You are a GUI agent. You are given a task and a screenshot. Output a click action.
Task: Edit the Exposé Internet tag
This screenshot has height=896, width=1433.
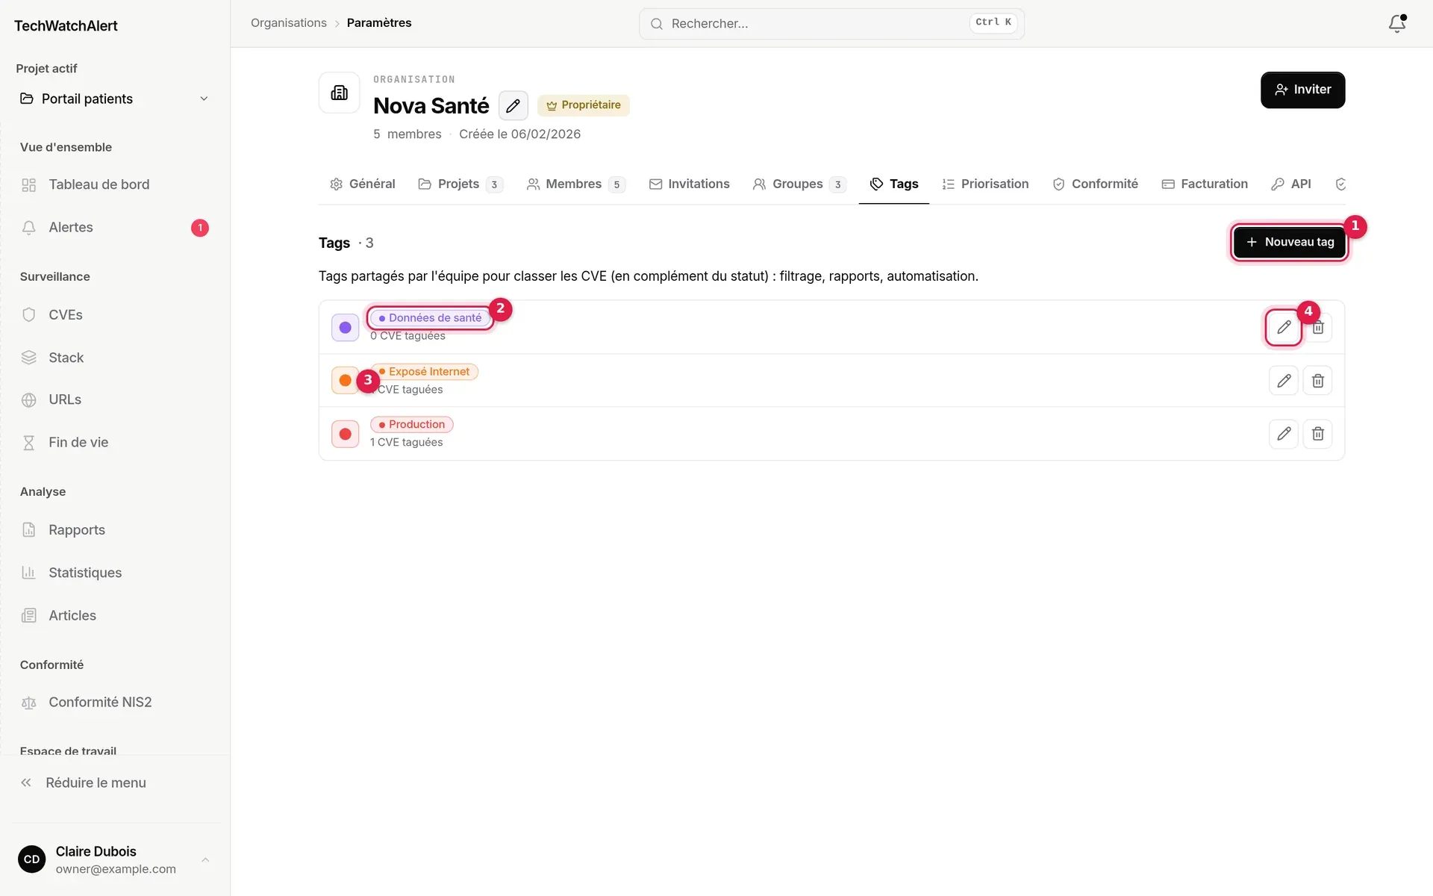point(1284,381)
